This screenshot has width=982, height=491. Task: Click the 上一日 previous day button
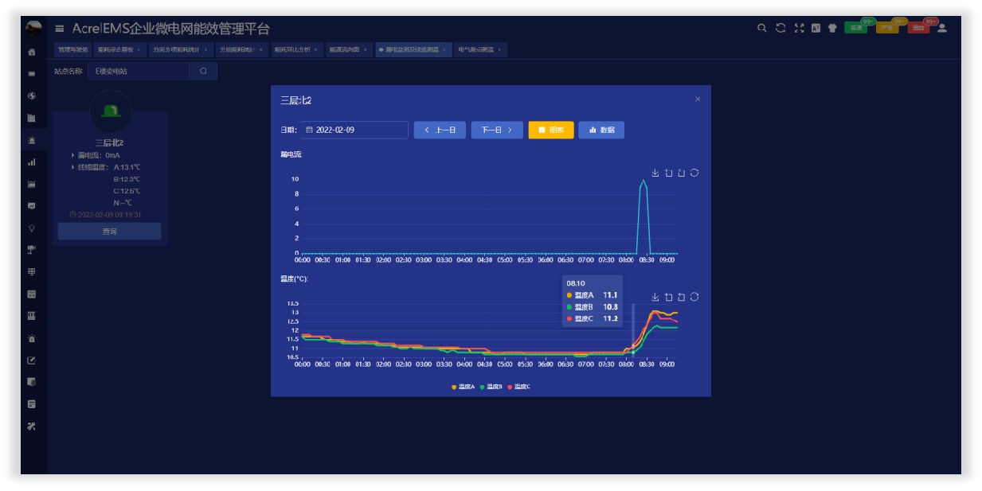440,130
